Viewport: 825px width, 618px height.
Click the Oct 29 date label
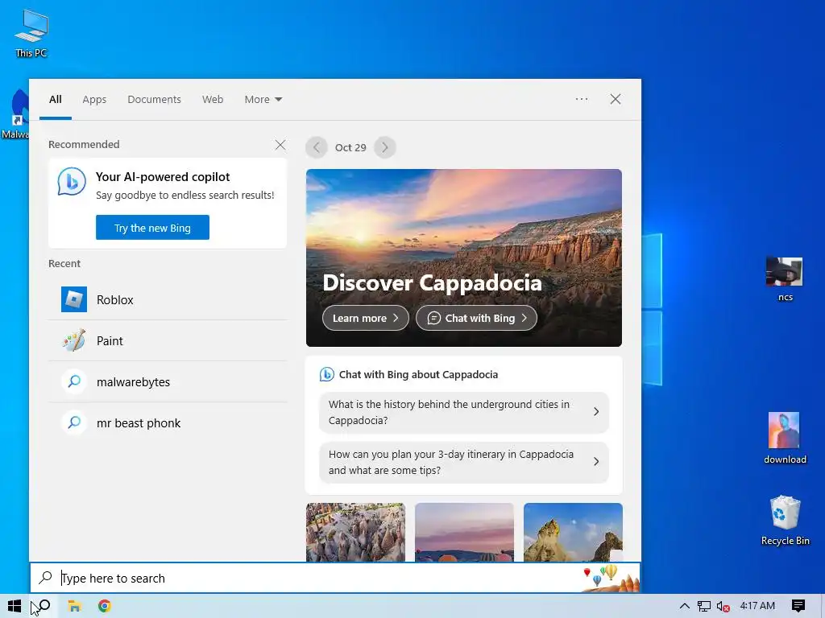(350, 148)
